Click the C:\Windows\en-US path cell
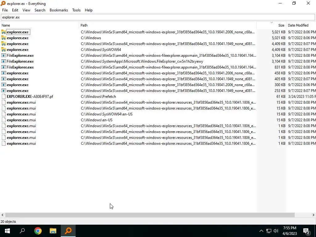Viewport: 316px width, 237px height. click(x=97, y=120)
